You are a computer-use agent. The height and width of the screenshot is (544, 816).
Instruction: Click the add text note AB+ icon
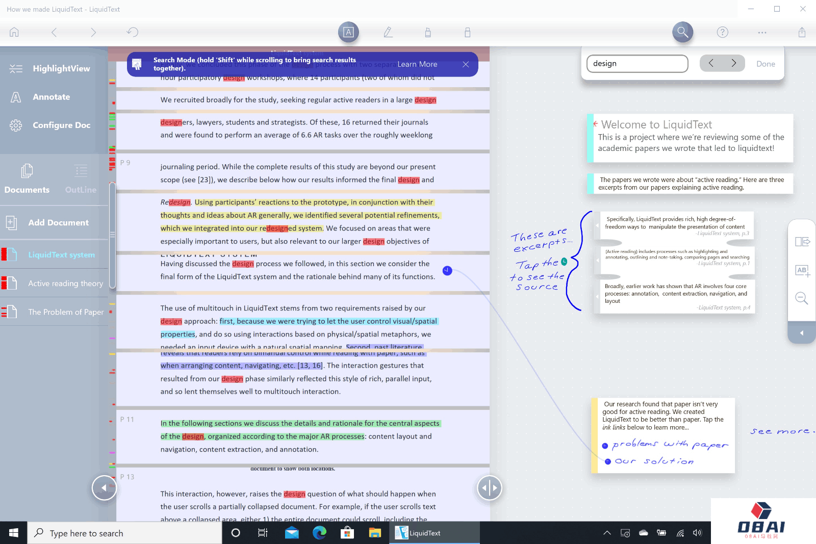pyautogui.click(x=802, y=271)
